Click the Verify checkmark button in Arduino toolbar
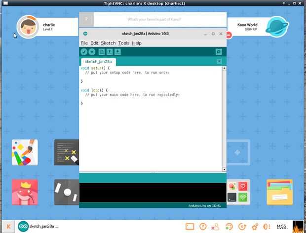Screen dimensions: 306x233 [84, 52]
